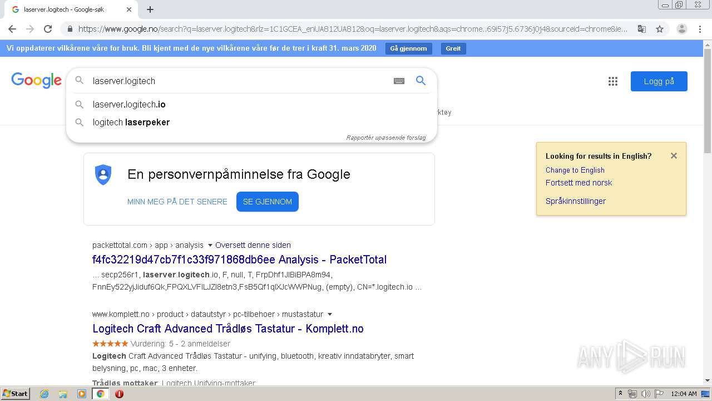This screenshot has height=401, width=712.
Task: Bookmark this page with the star icon
Action: pyautogui.click(x=660, y=29)
